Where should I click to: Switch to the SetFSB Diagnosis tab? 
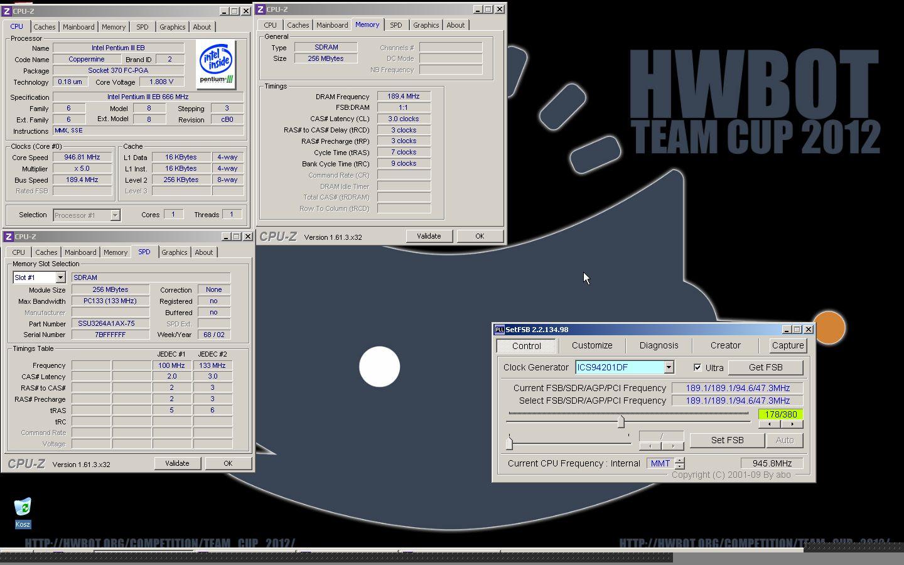click(659, 345)
